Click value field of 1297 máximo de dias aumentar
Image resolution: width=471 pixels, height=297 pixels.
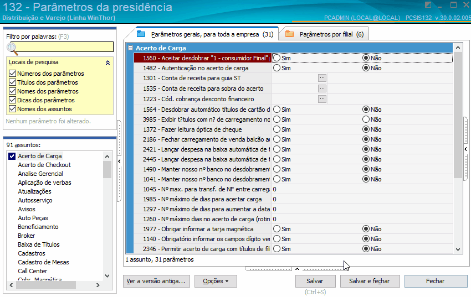362,209
